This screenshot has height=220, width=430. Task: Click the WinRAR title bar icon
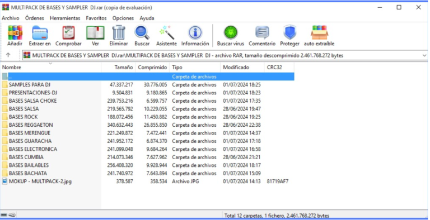click(6, 7)
